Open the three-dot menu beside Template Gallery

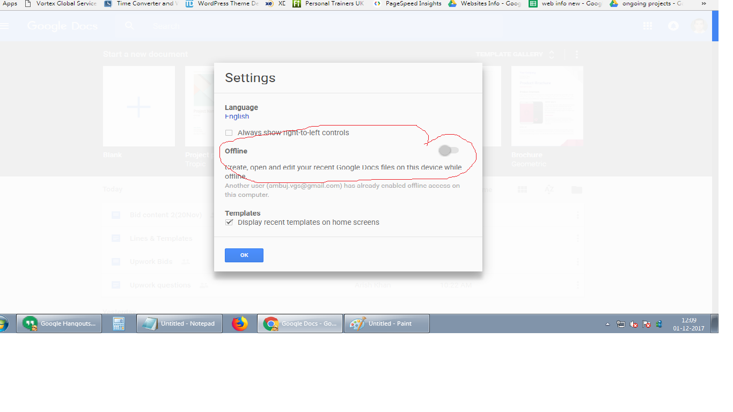point(577,54)
